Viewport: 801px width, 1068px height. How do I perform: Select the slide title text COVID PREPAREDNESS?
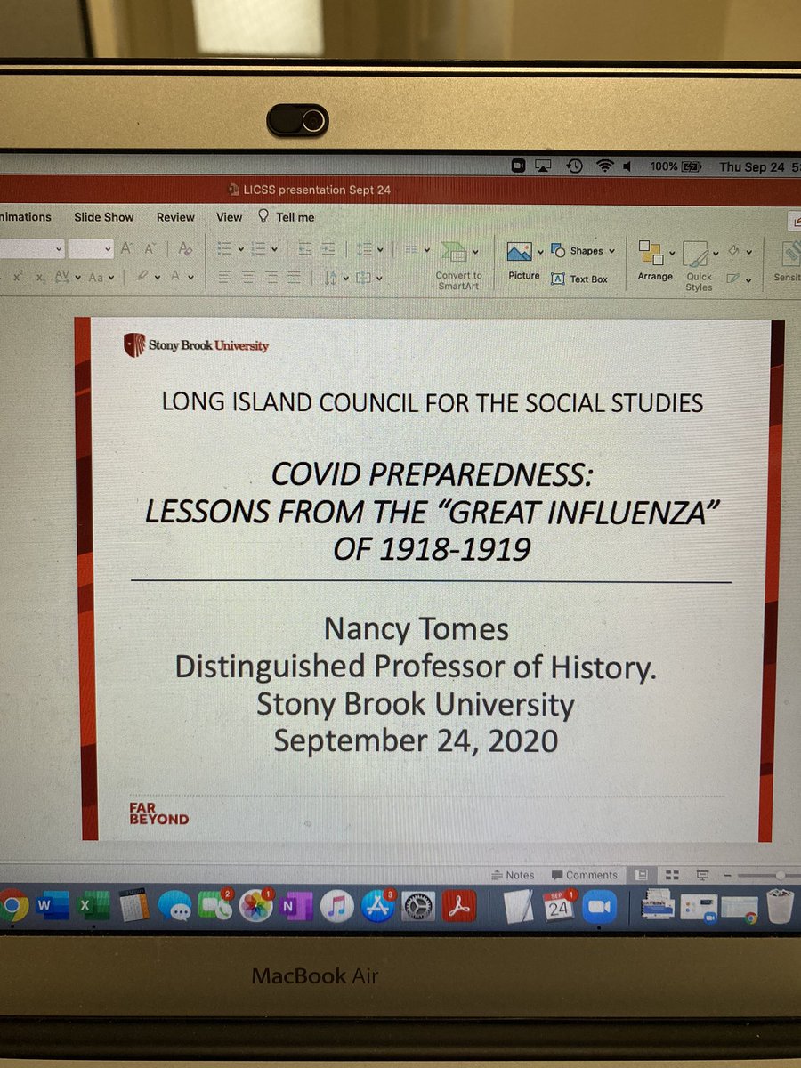(431, 474)
